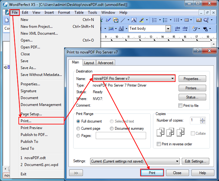Expand the bulleted list dropdown arrow
The image size is (219, 181).
pyautogui.click(x=171, y=20)
